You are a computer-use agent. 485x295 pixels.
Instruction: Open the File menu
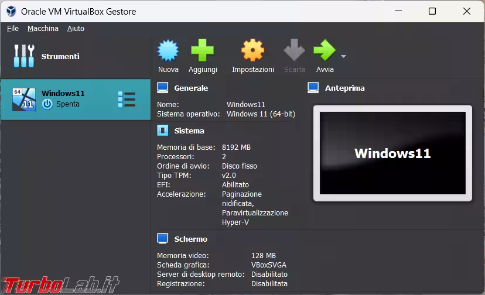[13, 28]
